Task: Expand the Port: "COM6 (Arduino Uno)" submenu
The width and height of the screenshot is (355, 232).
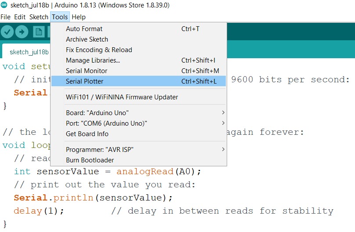Action: pos(138,123)
